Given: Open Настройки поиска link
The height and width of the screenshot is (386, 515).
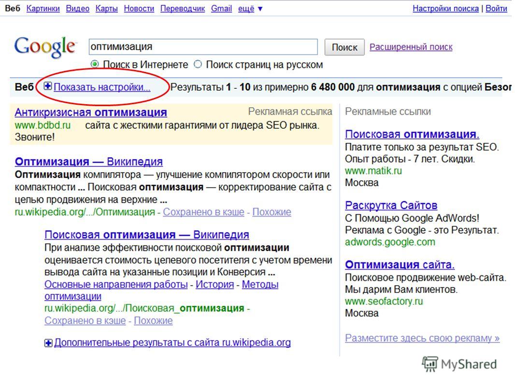Looking at the screenshot, I should 445,9.
